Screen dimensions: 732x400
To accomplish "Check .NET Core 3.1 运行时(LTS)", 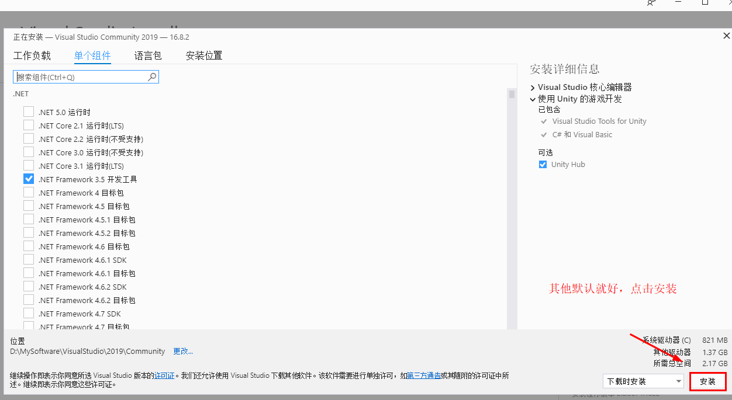I will pos(29,165).
